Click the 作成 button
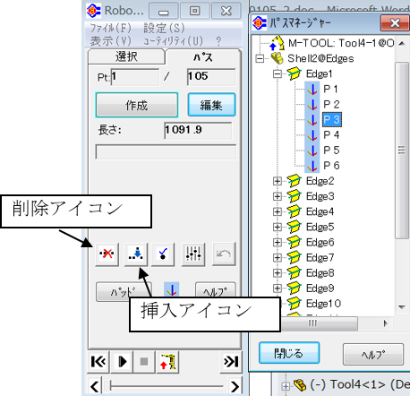The width and height of the screenshot is (410, 396). pyautogui.click(x=137, y=105)
